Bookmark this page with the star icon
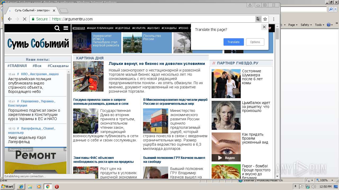This screenshot has height=190, width=339. coord(265,19)
